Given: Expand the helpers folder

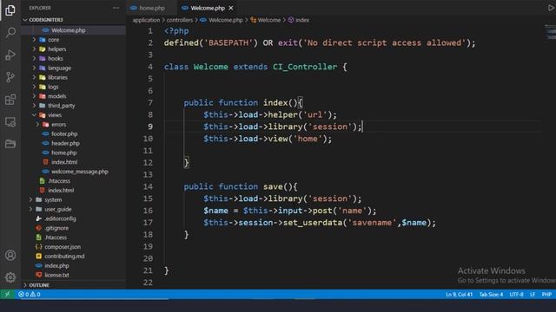Looking at the screenshot, I should 57,49.
